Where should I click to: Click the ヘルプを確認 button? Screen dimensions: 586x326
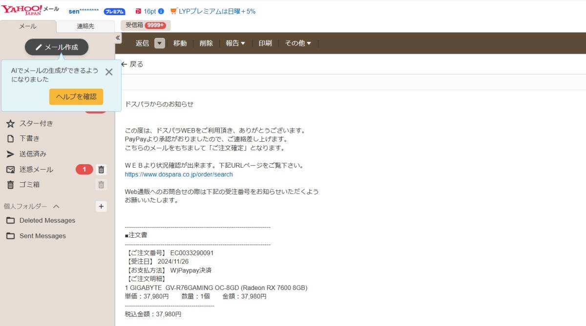click(76, 96)
